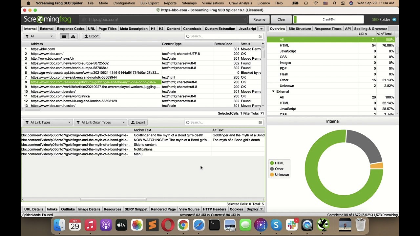Viewport: 420px width, 236px height.
Task: Launch Music from the Dock
Action: pos(90,225)
